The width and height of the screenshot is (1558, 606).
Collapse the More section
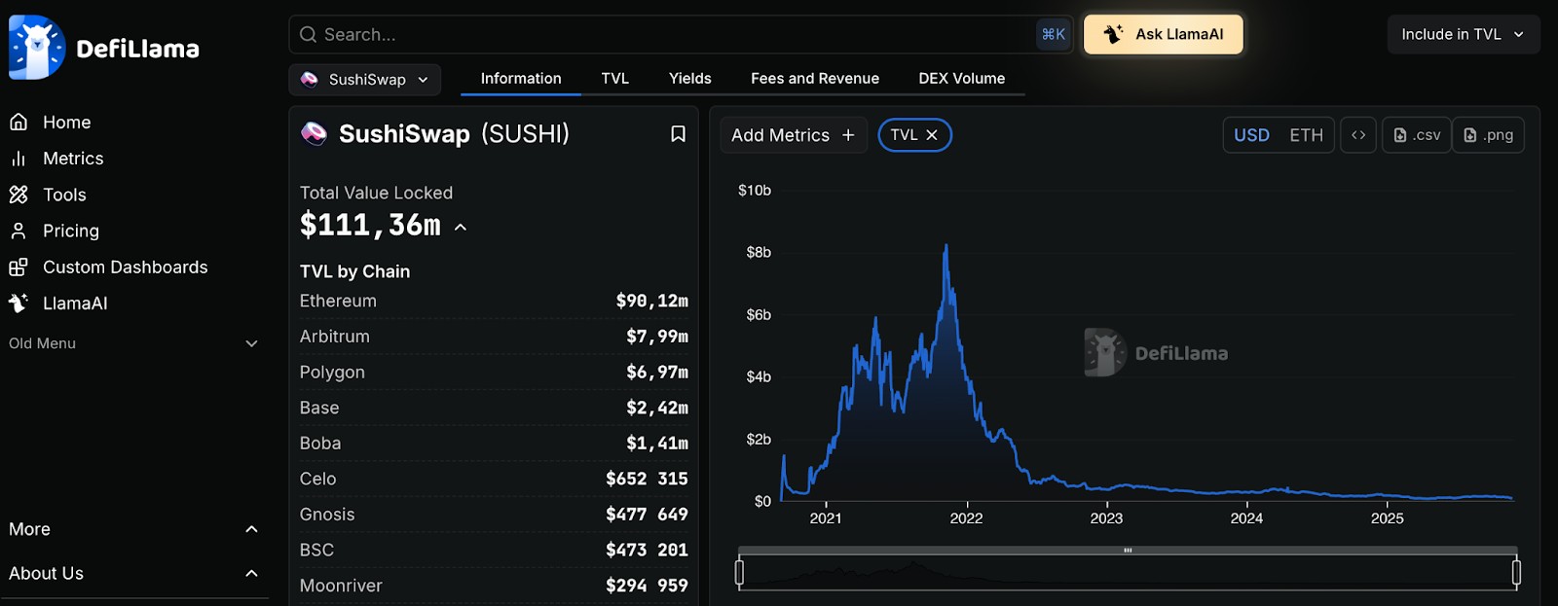pyautogui.click(x=133, y=529)
